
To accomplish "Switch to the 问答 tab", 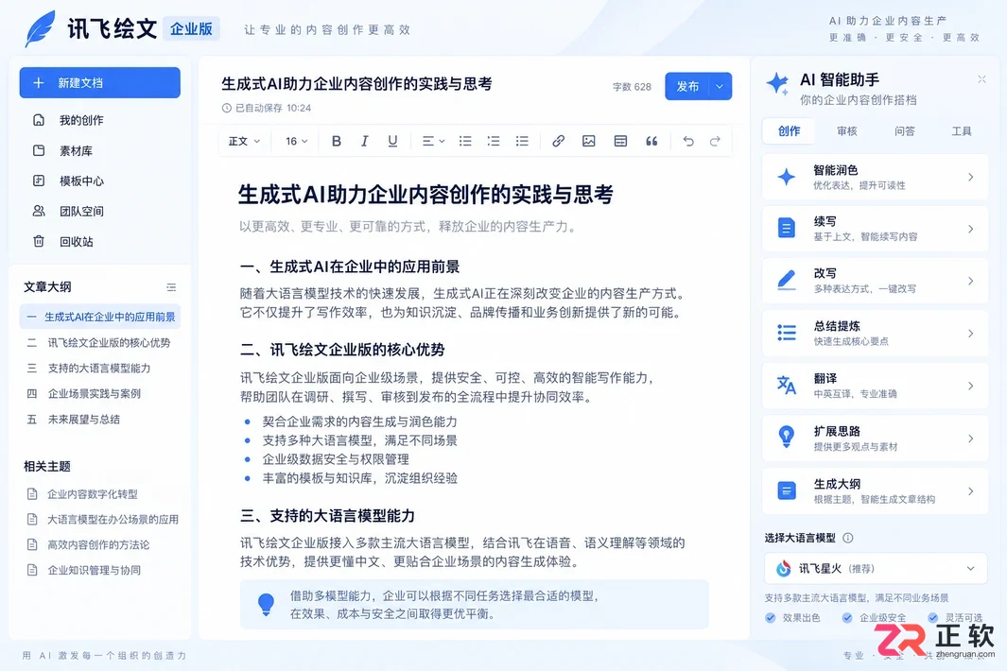I will (904, 131).
